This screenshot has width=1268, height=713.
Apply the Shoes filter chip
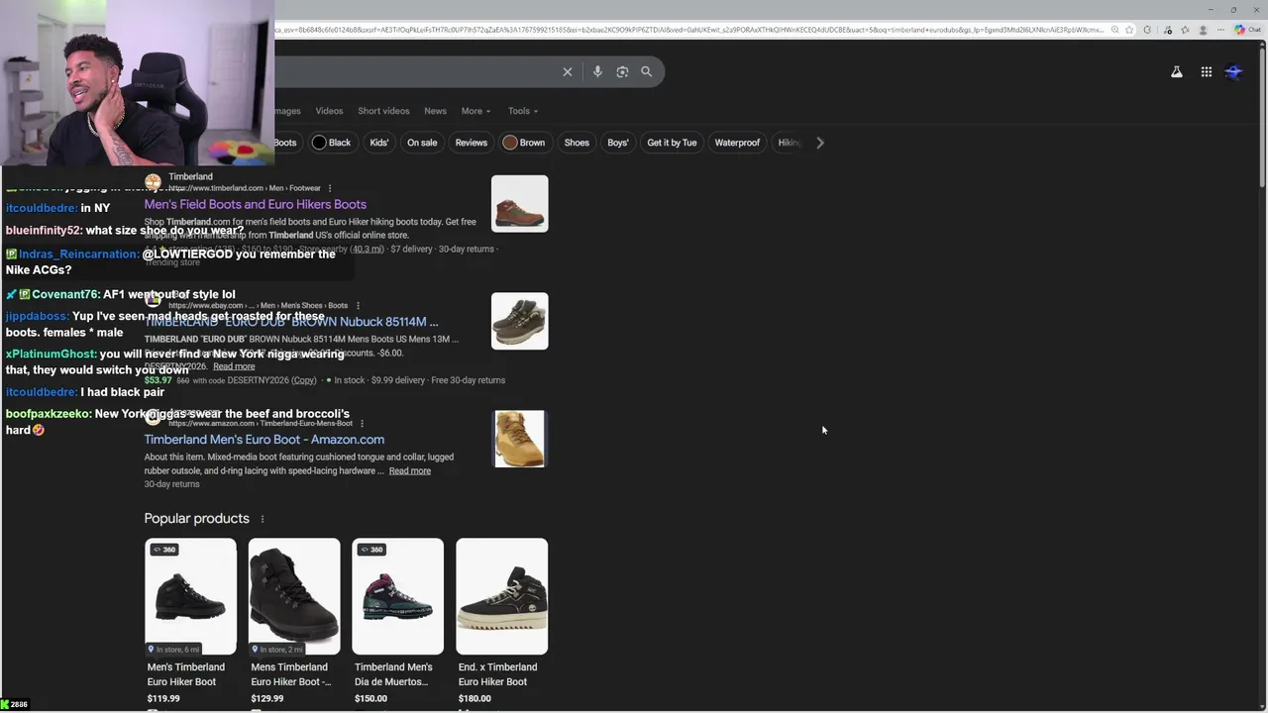577,143
